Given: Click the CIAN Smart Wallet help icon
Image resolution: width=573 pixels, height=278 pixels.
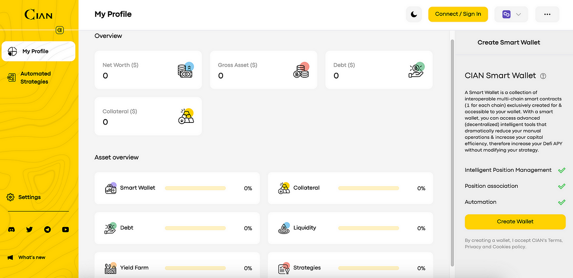Looking at the screenshot, I should pyautogui.click(x=543, y=76).
